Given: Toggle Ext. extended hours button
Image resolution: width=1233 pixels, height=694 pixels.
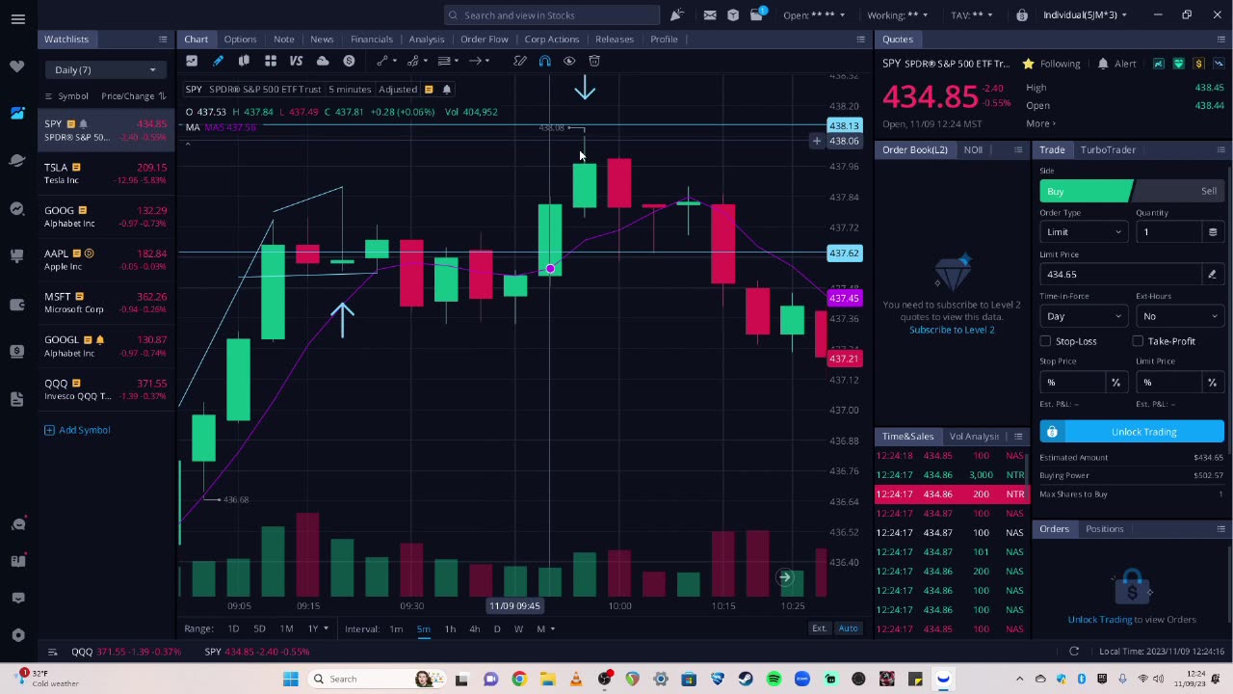Looking at the screenshot, I should click(819, 628).
